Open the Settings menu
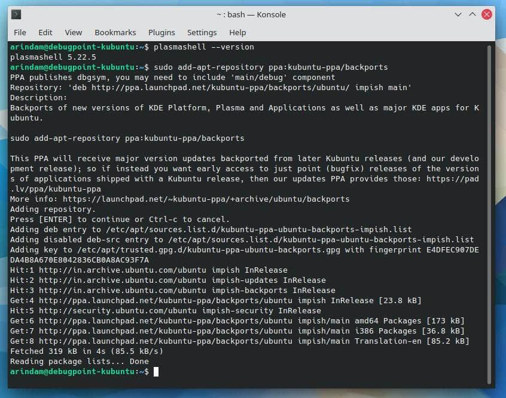 pos(202,32)
